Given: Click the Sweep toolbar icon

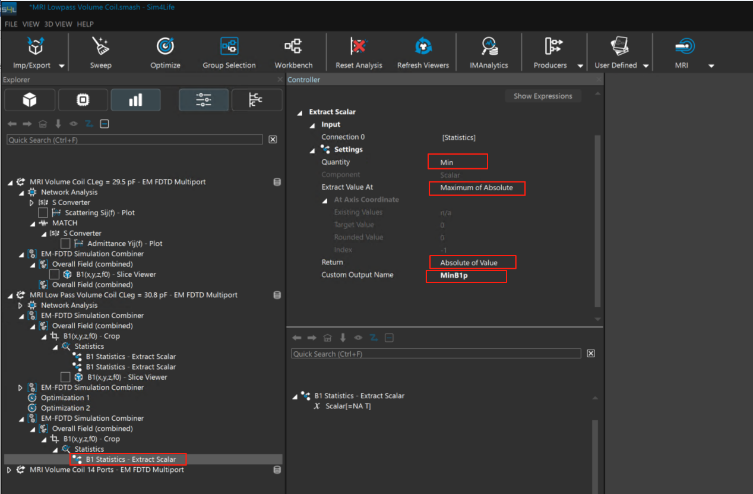Looking at the screenshot, I should point(100,47).
